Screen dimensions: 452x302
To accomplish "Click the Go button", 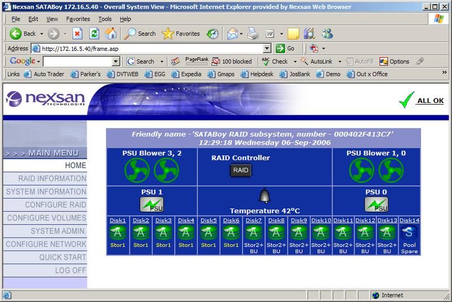I will 285,49.
